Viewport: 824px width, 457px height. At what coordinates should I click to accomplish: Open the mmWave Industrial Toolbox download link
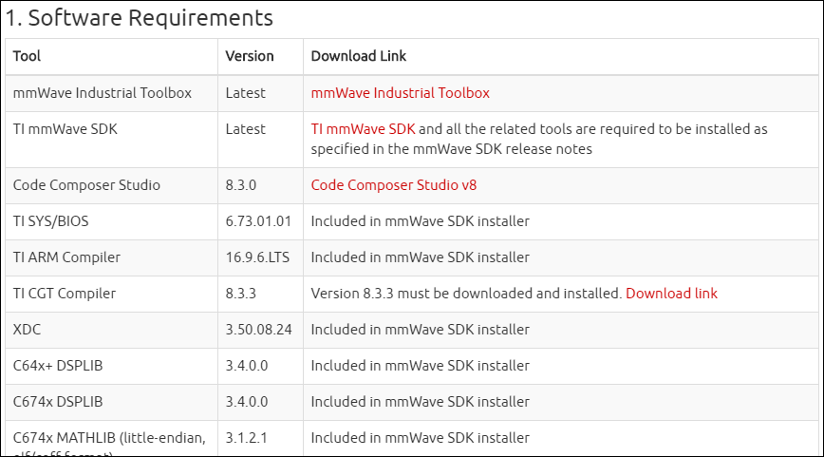pyautogui.click(x=400, y=93)
